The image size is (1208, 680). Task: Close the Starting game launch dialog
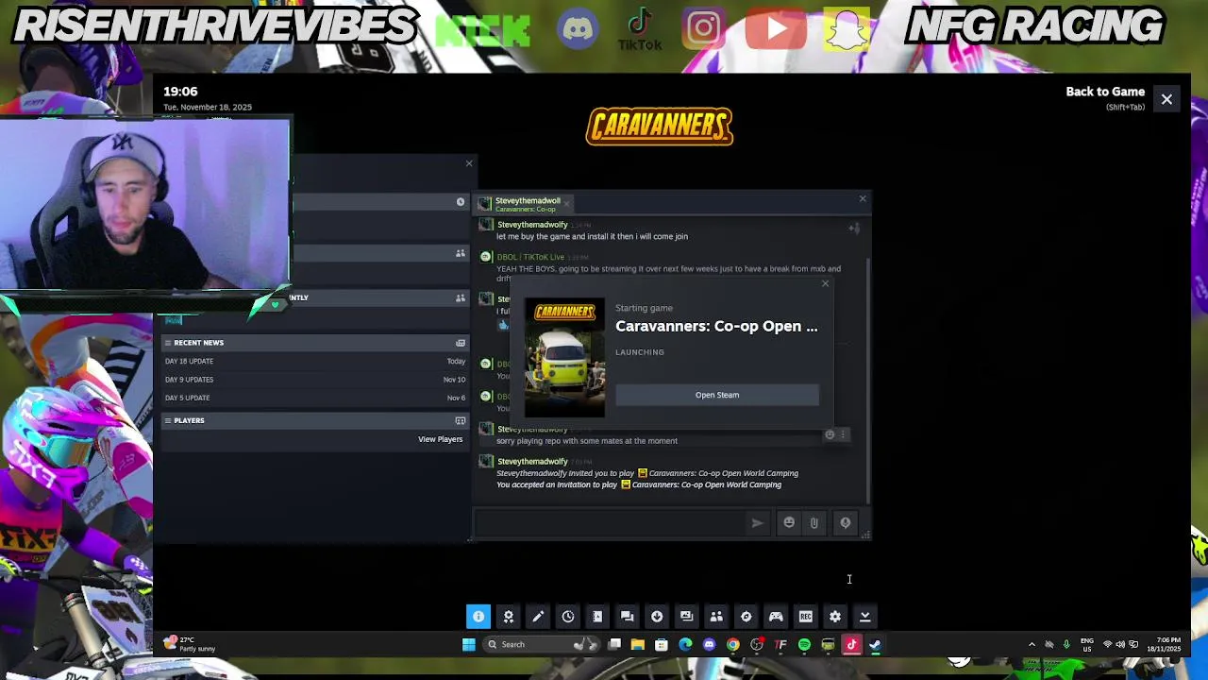[825, 283]
